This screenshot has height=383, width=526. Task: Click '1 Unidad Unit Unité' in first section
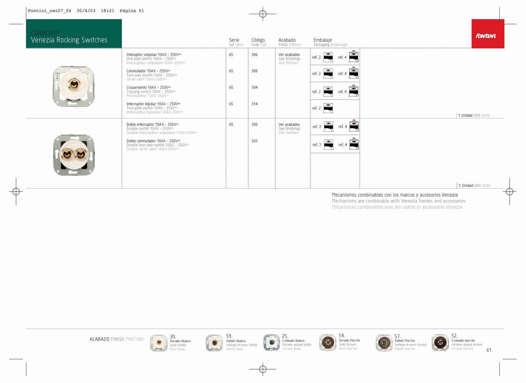tap(474, 115)
